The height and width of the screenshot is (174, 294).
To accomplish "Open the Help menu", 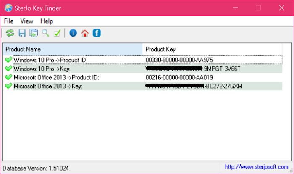I will pos(47,21).
